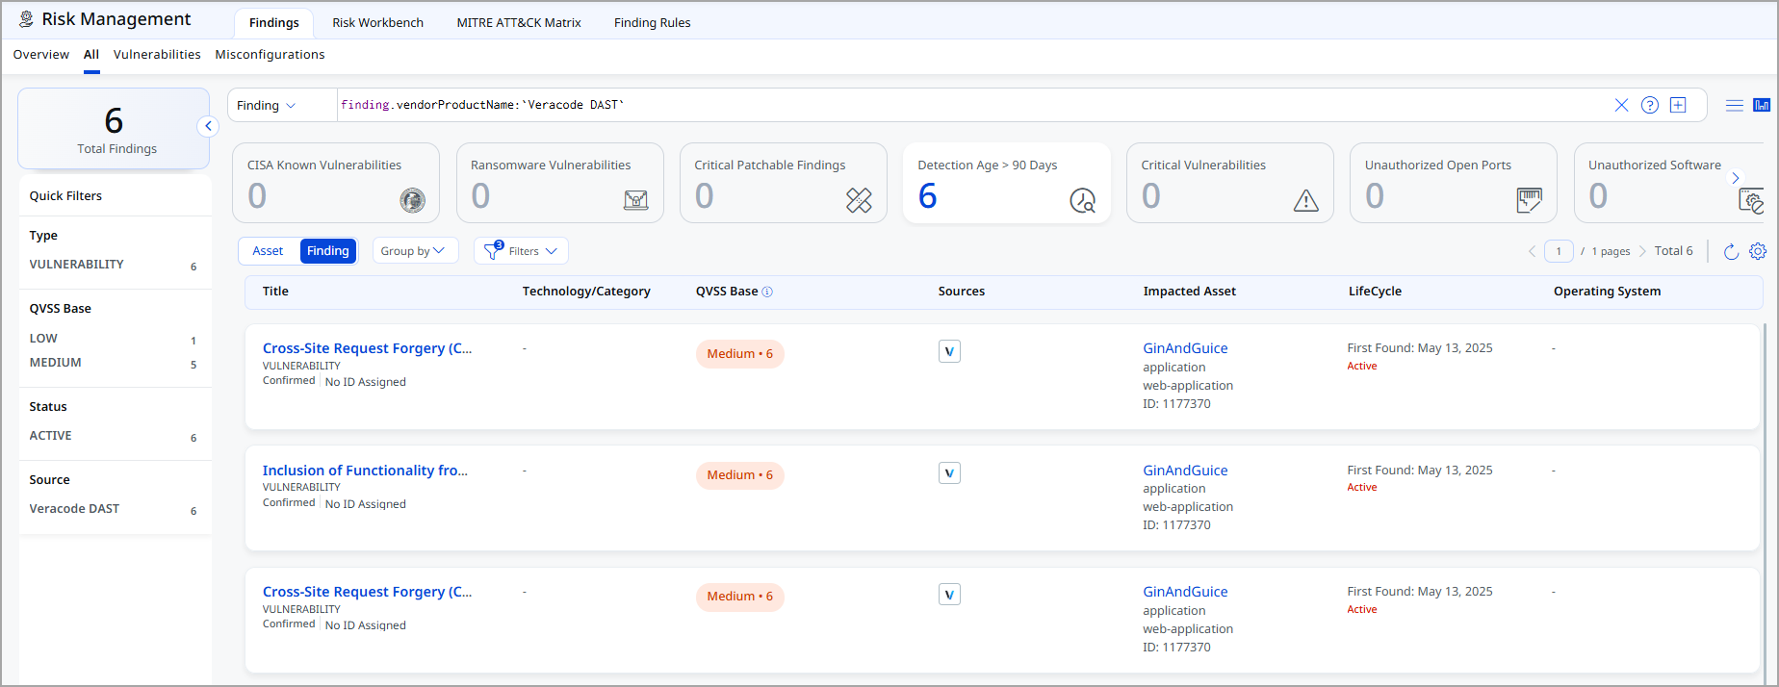This screenshot has height=687, width=1779.
Task: Click QVSS Base info icon
Action: 767,292
